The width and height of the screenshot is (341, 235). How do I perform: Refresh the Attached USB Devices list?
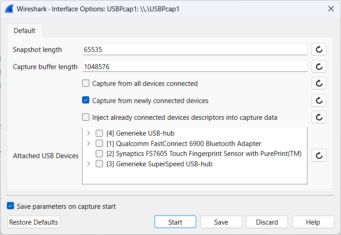[x=319, y=155]
